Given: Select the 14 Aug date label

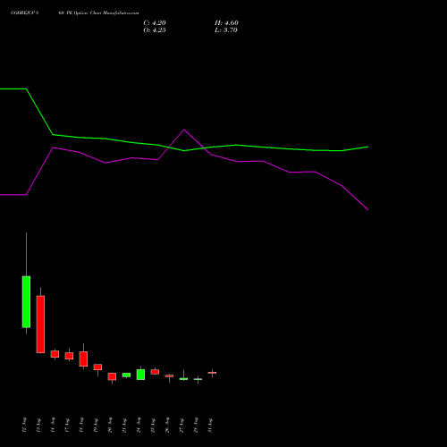Looking at the screenshot, I should pos(53,425).
